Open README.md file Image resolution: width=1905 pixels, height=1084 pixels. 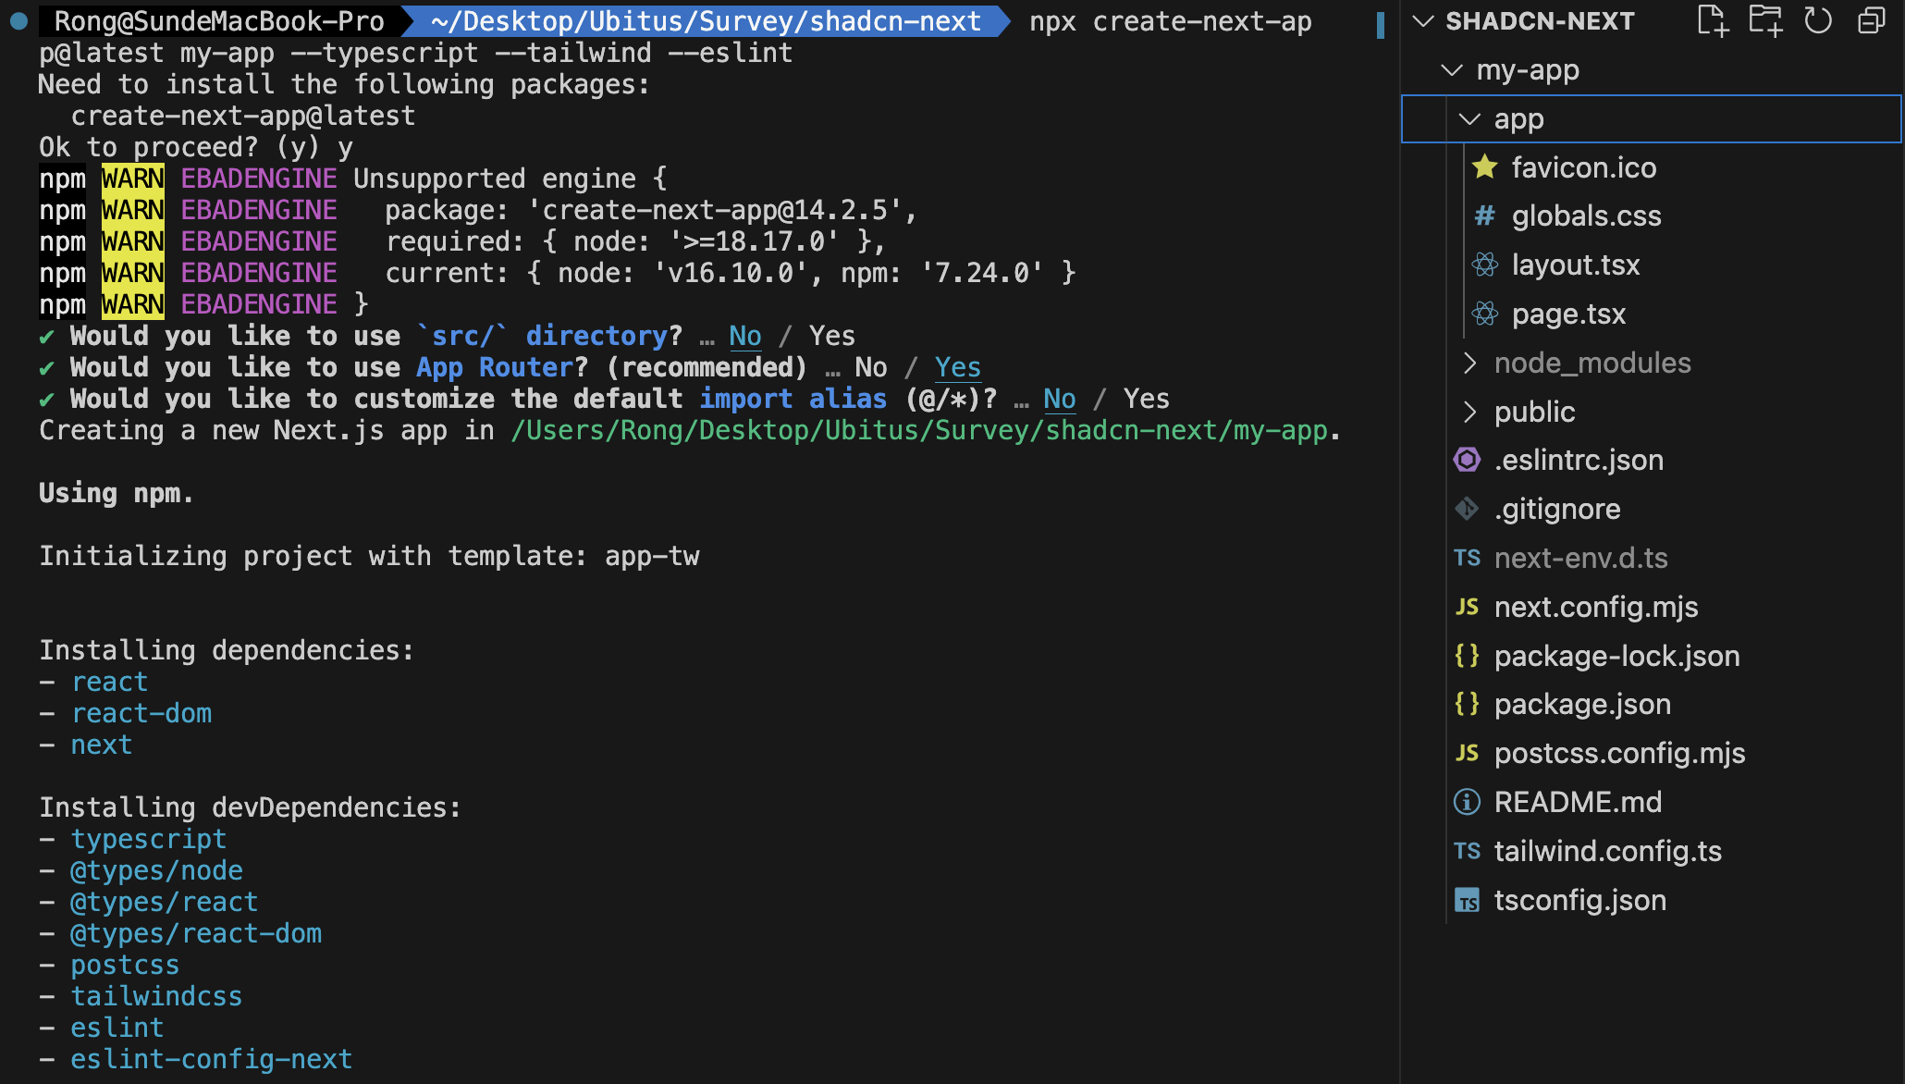point(1578,802)
